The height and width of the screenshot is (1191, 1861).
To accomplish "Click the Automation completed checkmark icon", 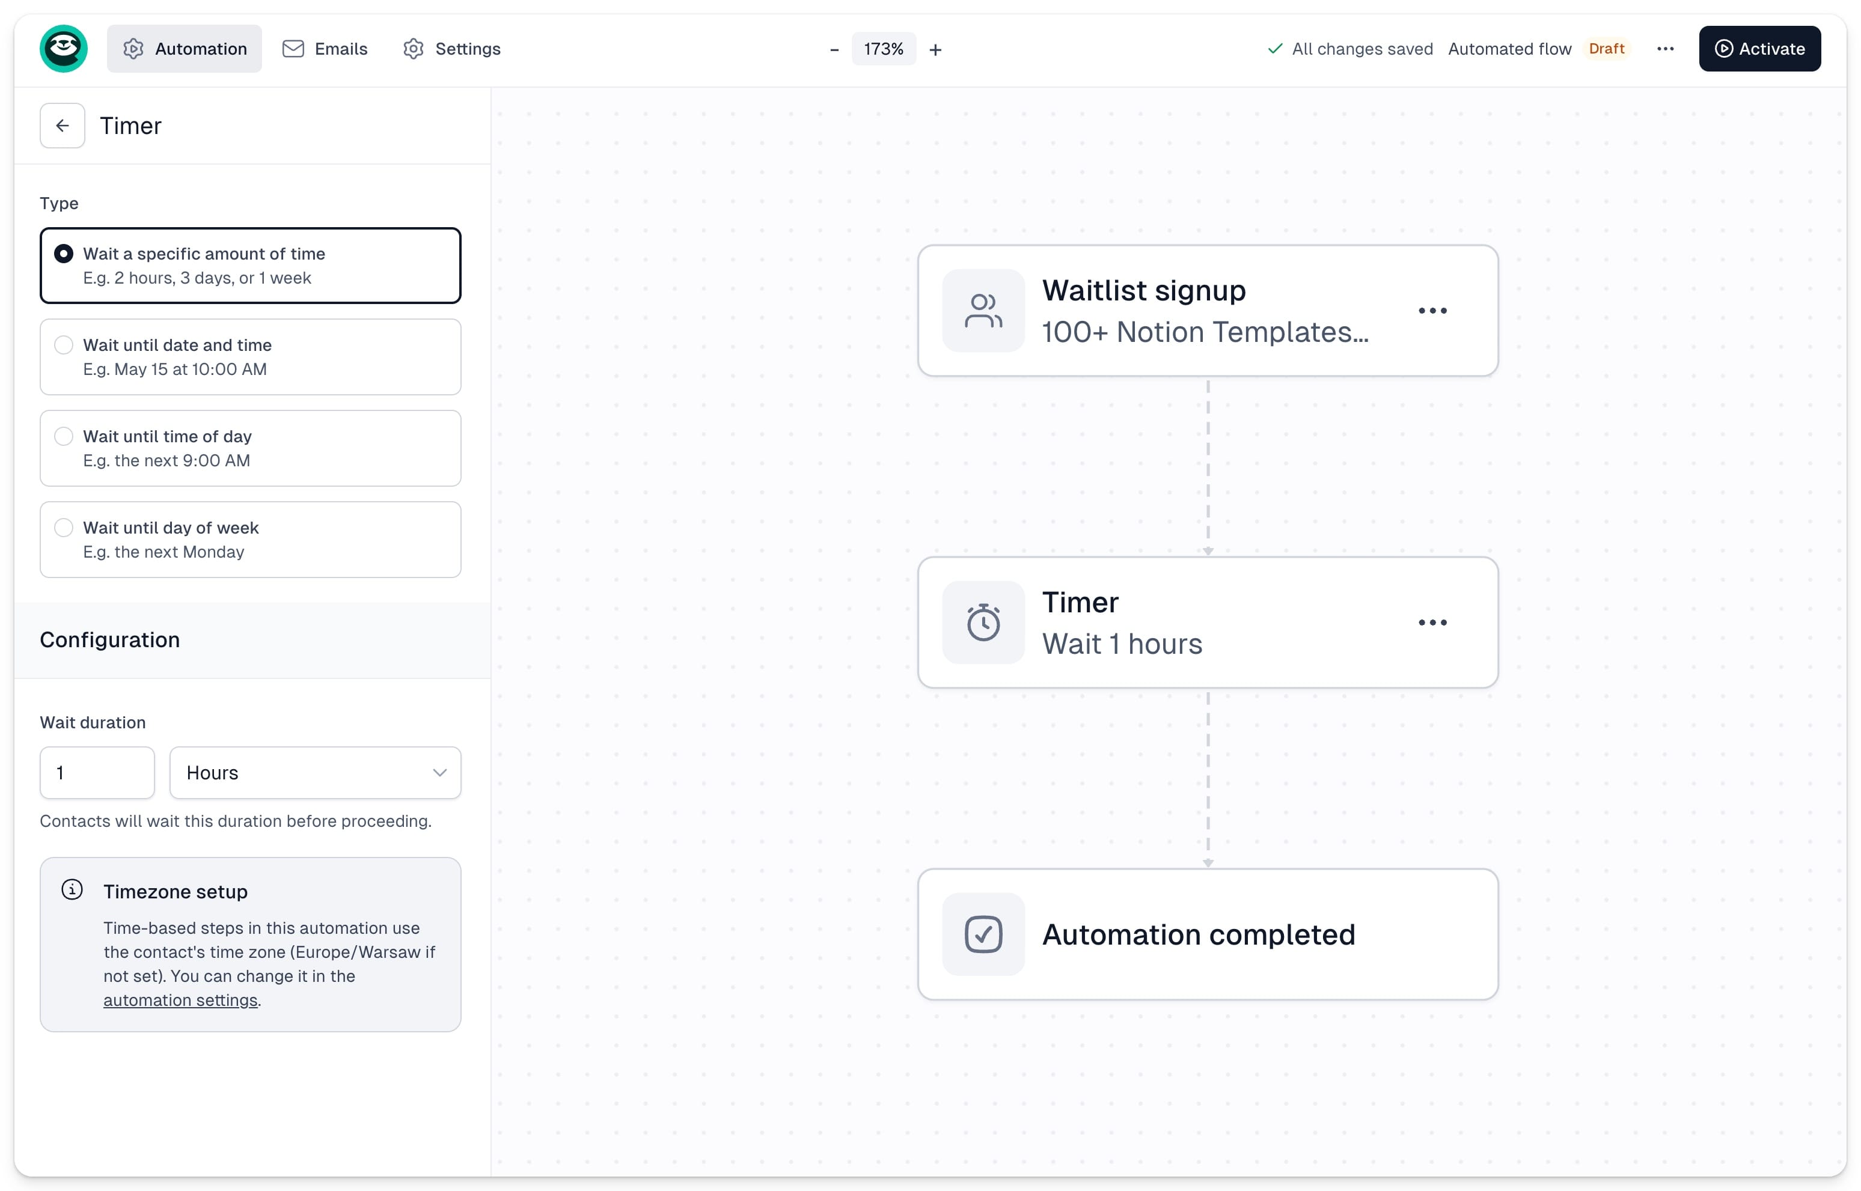I will (983, 934).
